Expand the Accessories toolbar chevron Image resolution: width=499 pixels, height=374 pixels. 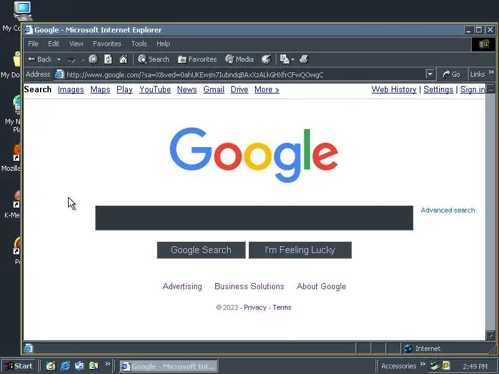pyautogui.click(x=423, y=364)
